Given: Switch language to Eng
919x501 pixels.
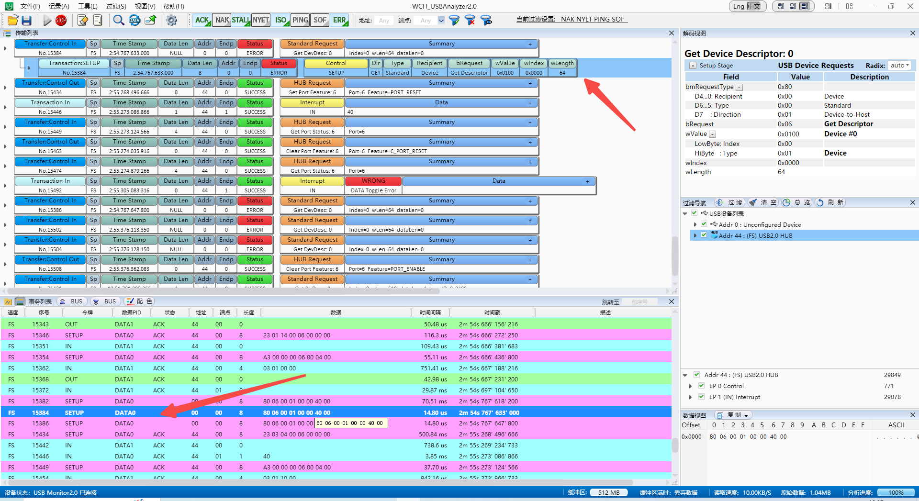Looking at the screenshot, I should pos(739,6).
